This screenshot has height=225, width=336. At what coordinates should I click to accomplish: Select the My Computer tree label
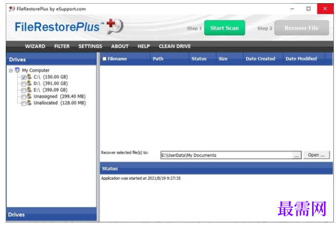tap(36, 70)
